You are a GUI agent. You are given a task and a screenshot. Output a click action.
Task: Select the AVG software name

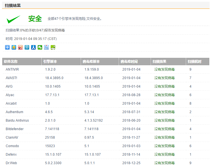[9, 86]
